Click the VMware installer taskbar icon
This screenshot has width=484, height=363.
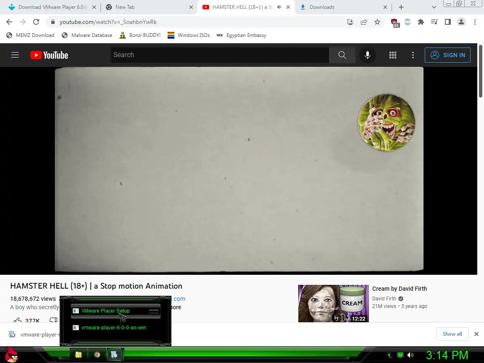point(115,355)
